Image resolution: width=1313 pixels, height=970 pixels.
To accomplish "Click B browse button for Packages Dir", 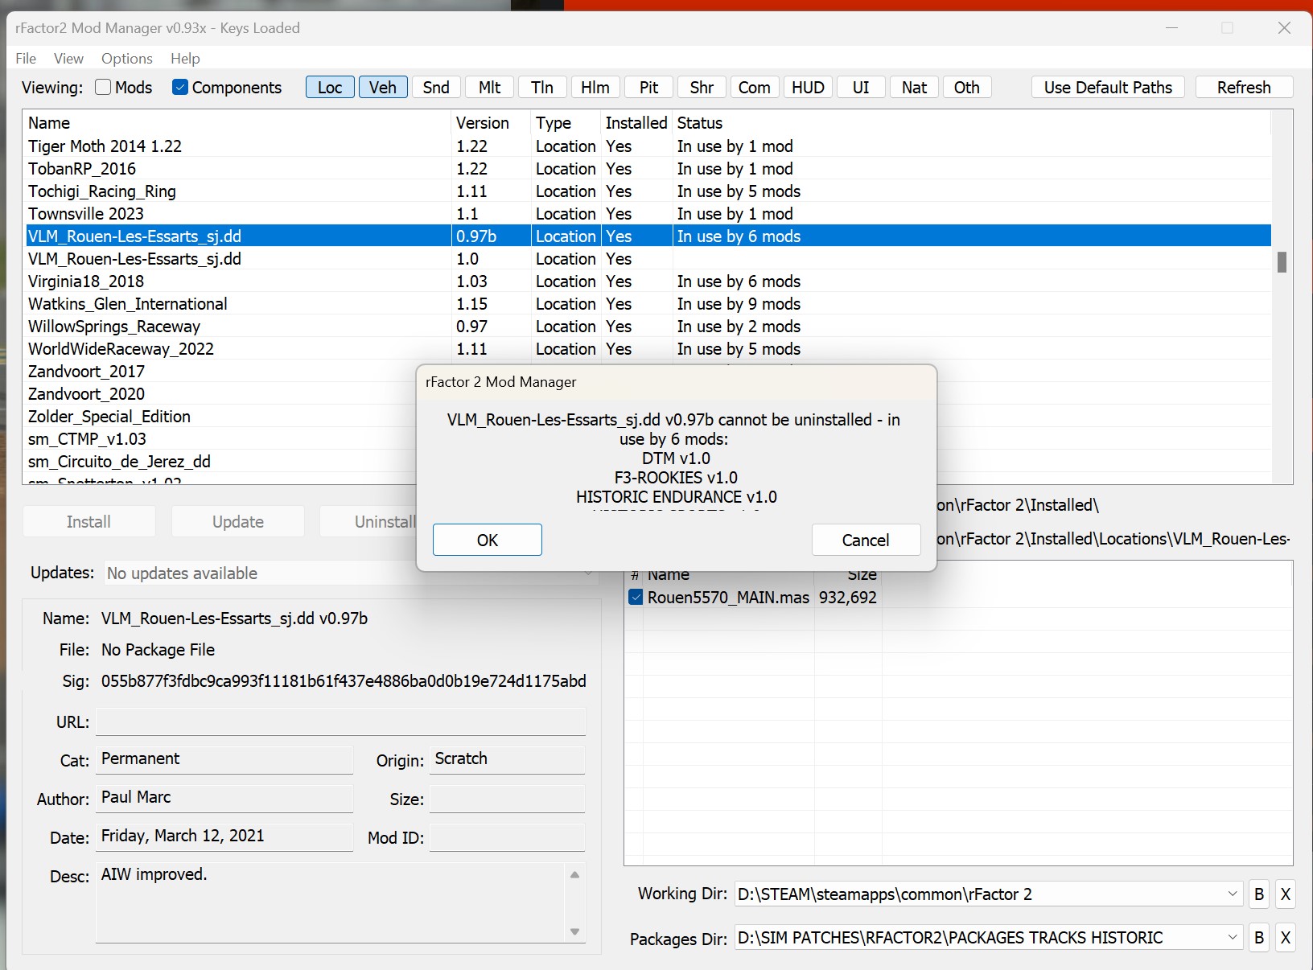I will pos(1259,937).
